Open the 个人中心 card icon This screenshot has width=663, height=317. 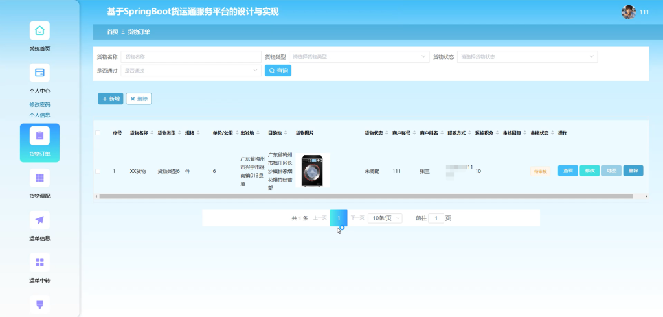pos(39,73)
